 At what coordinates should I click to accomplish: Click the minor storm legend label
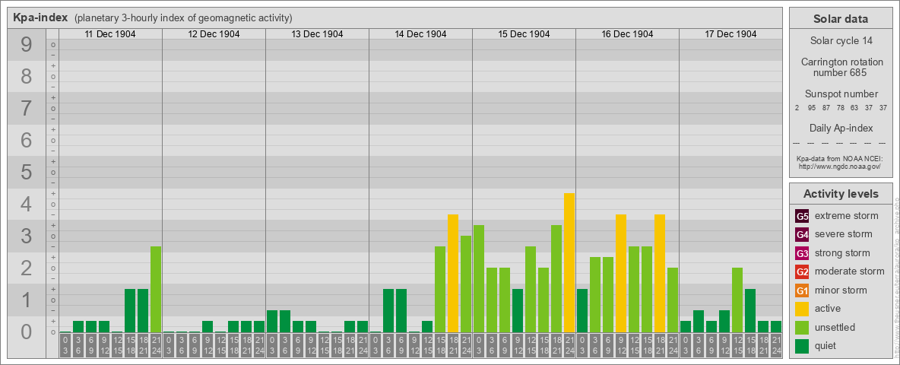pyautogui.click(x=841, y=290)
